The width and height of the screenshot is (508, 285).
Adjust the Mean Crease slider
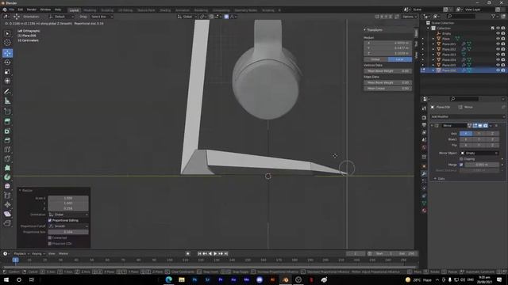point(388,88)
